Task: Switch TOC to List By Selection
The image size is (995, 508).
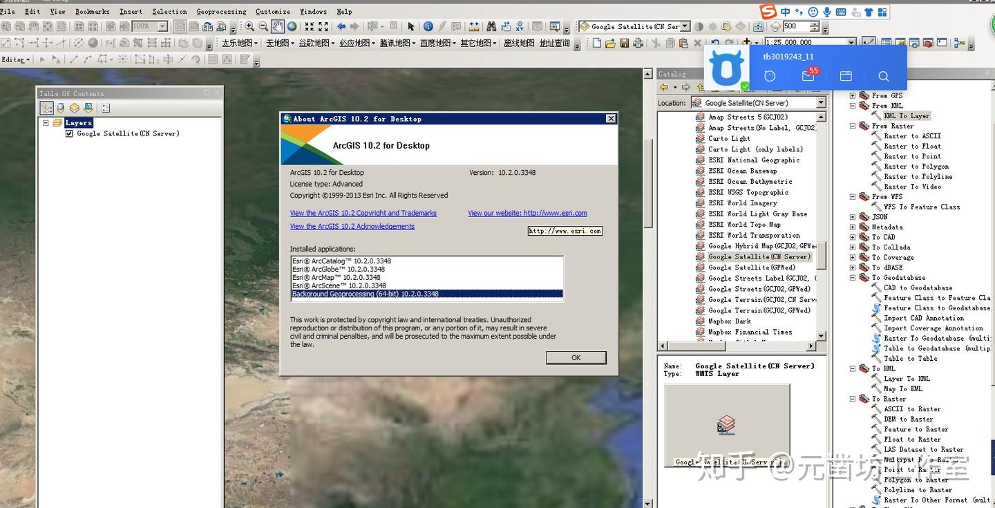Action: (88, 108)
